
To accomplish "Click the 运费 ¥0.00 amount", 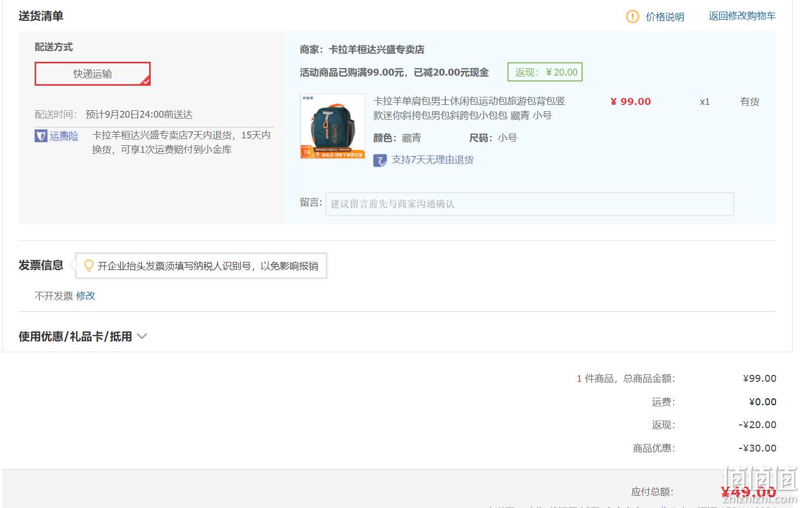I will click(x=763, y=402).
